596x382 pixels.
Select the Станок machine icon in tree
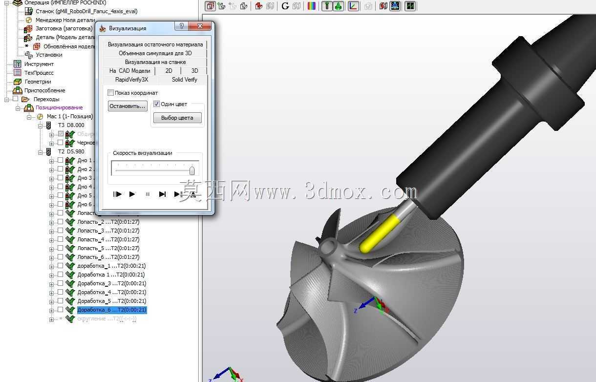click(x=28, y=11)
